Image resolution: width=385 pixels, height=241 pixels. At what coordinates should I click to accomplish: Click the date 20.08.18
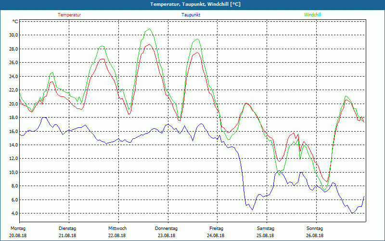click(x=18, y=236)
